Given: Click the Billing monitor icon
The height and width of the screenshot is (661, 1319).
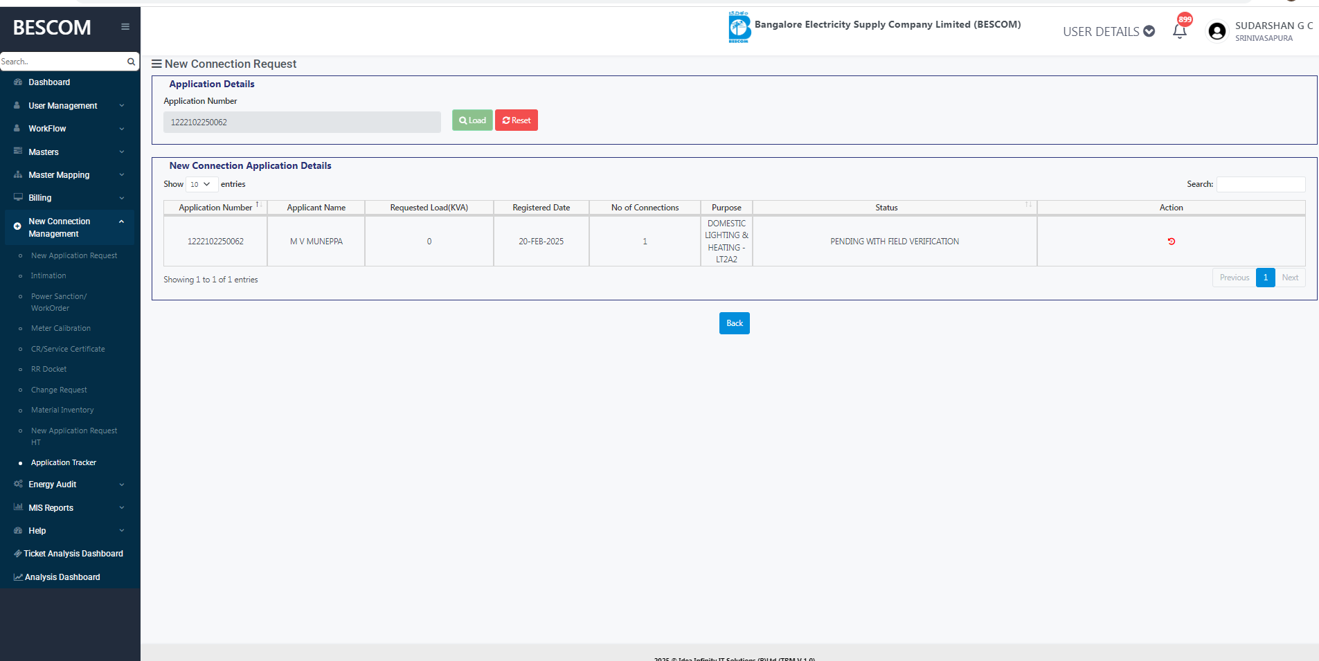Looking at the screenshot, I should [18, 198].
